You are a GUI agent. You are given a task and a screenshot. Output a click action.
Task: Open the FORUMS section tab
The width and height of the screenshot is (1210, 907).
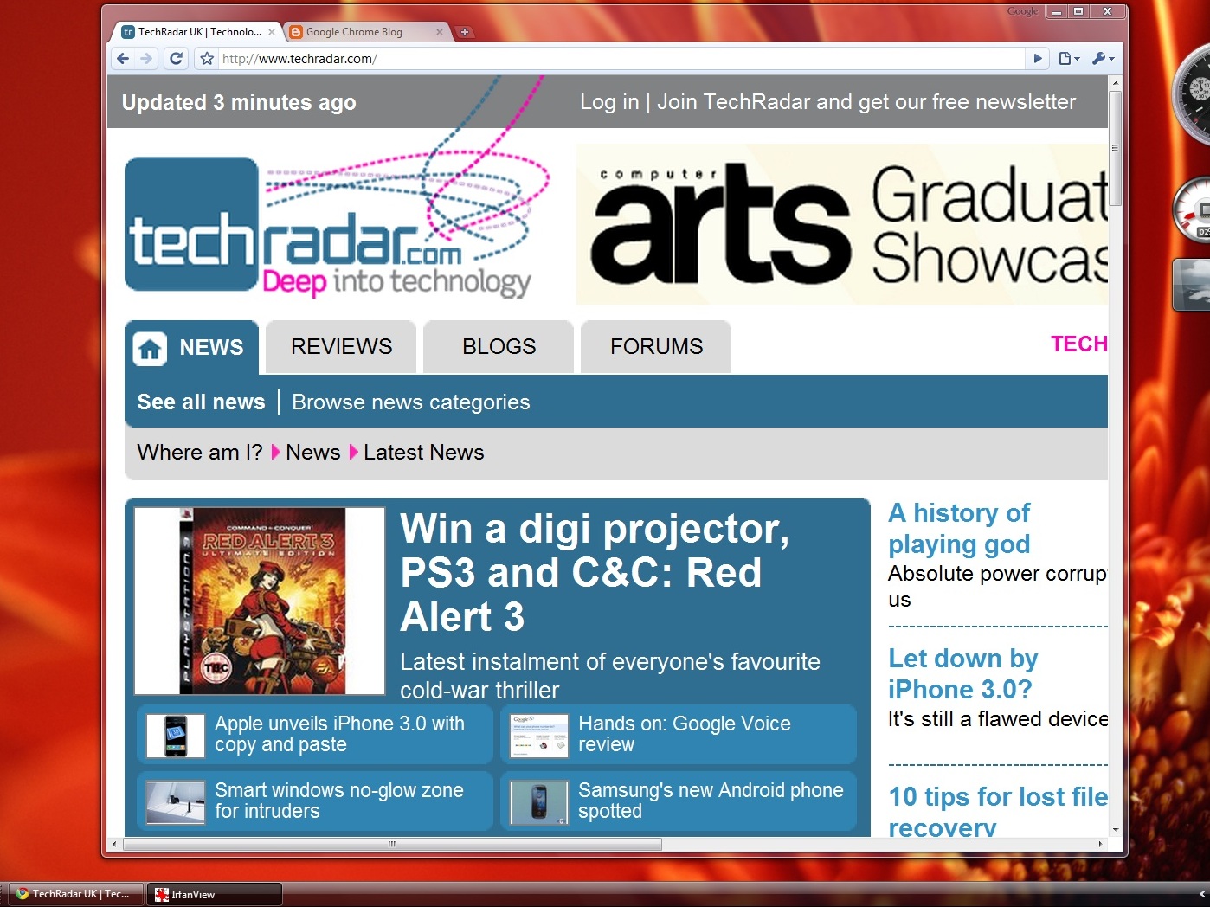[656, 347]
